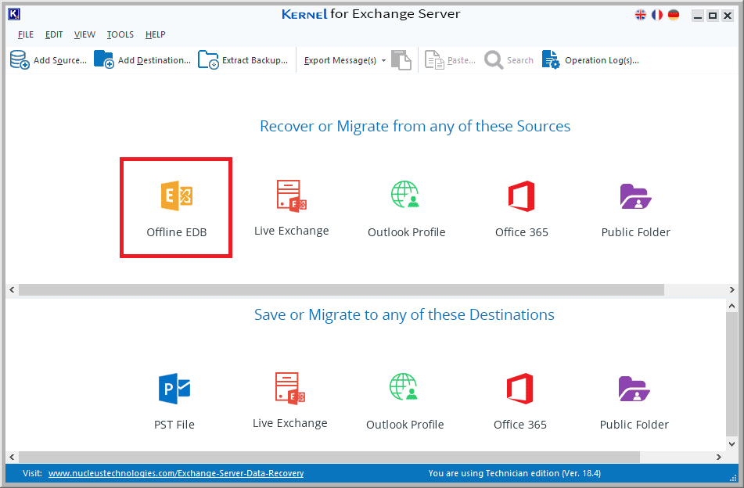744x488 pixels.
Task: Click destinations pane scroll down arrow
Action: (x=731, y=444)
